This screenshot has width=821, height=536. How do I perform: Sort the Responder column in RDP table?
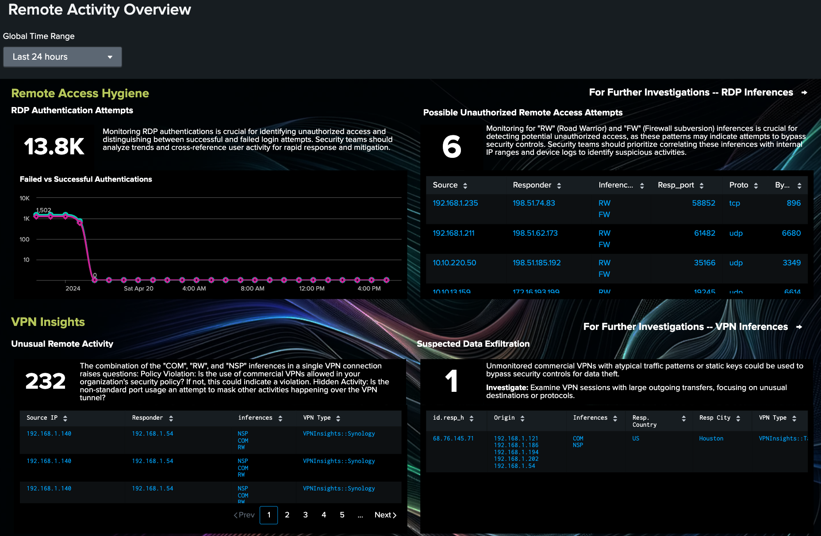(560, 185)
